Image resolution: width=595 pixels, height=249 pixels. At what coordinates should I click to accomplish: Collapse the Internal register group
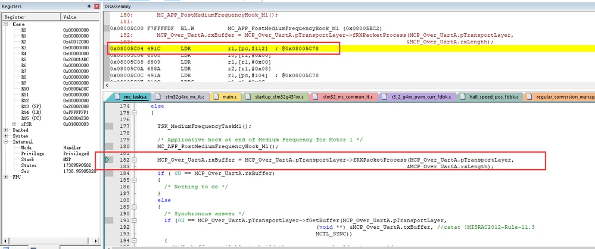click(x=6, y=141)
